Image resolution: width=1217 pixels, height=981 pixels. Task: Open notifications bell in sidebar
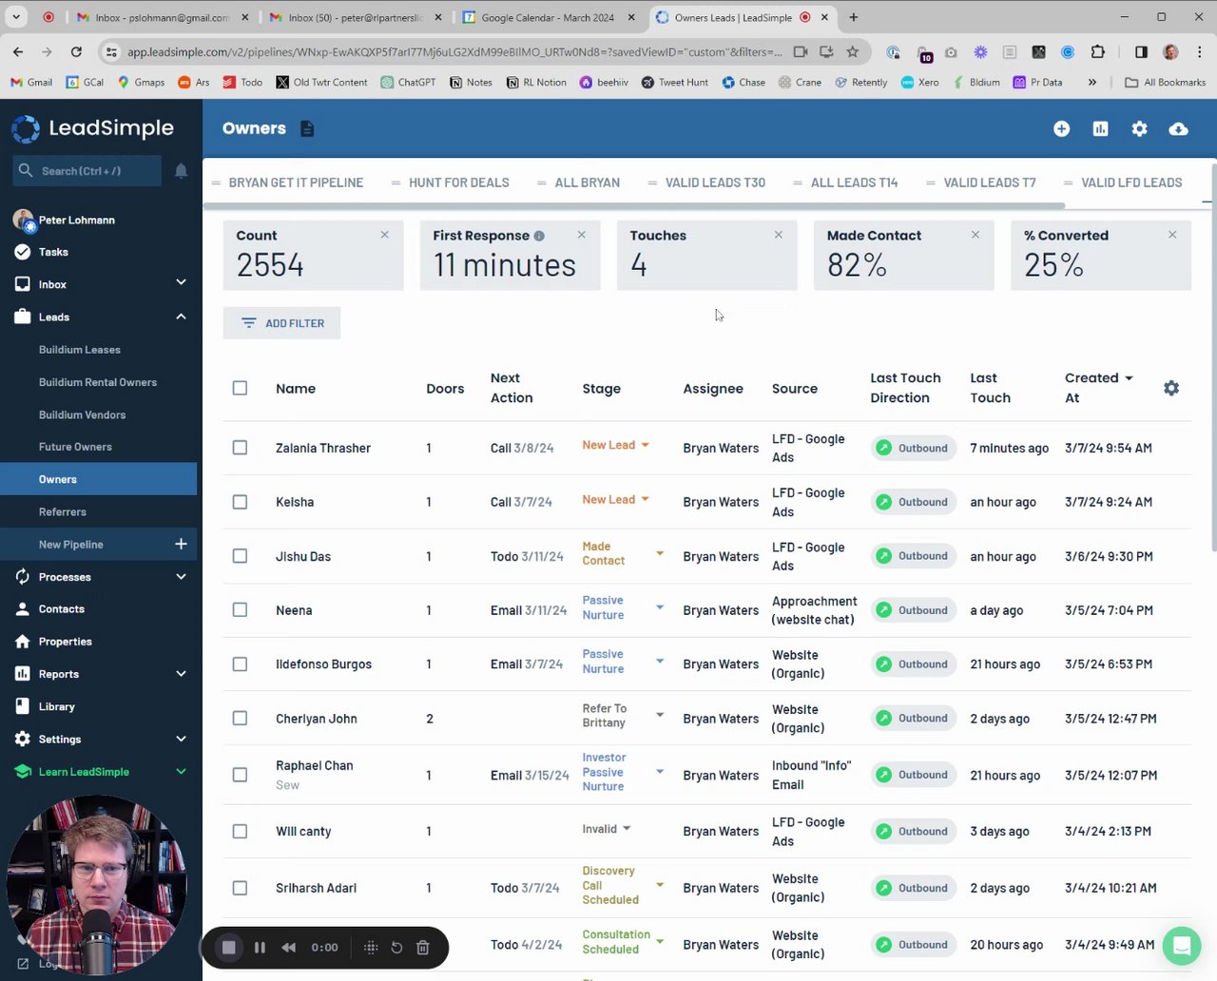[181, 171]
